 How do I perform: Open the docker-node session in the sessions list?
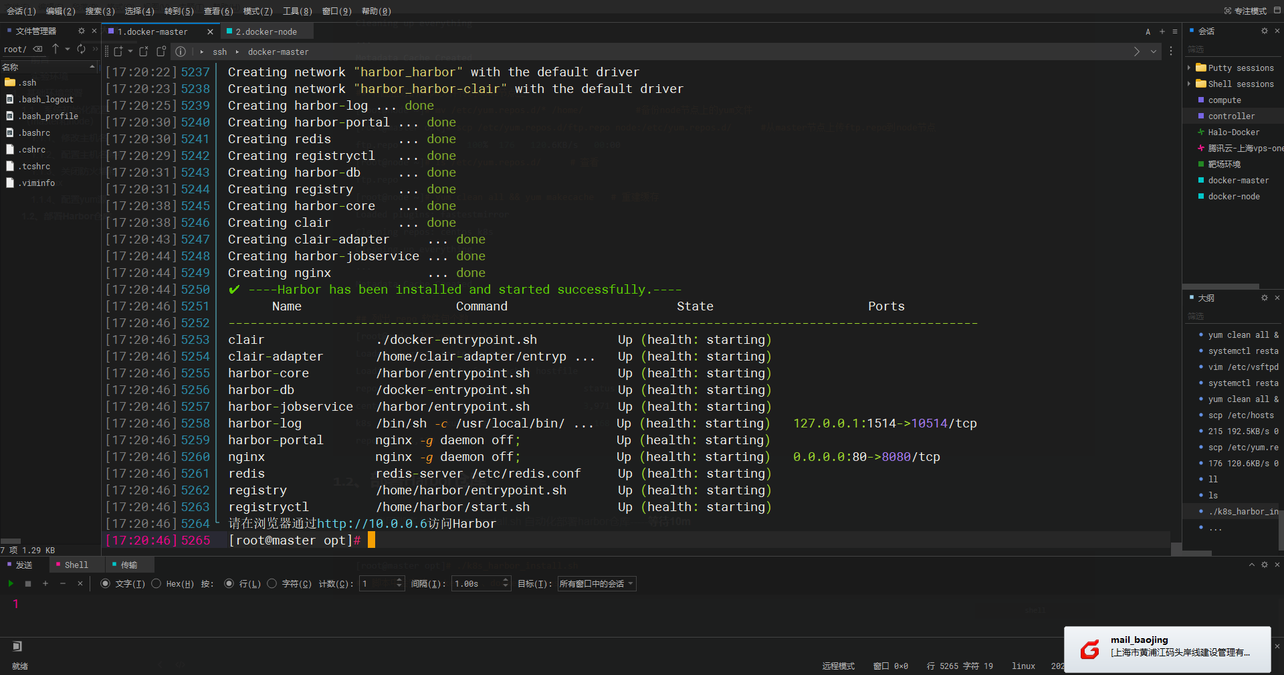(1234, 196)
